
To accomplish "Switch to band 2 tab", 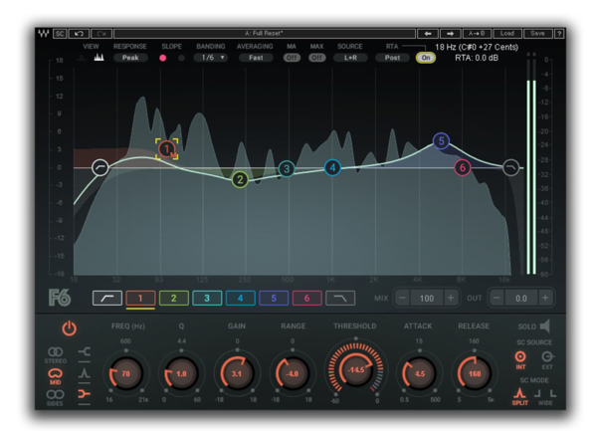I will [173, 299].
